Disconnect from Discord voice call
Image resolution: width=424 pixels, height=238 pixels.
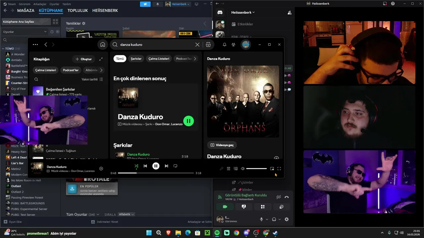coord(287,197)
